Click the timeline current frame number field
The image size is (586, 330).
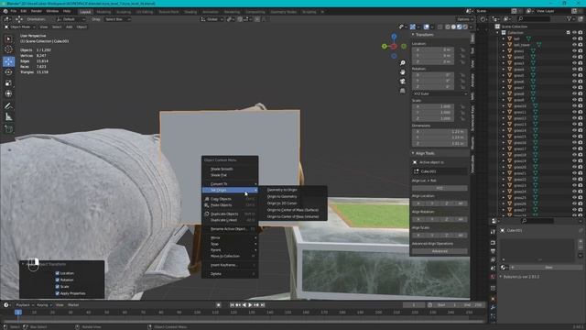414,305
